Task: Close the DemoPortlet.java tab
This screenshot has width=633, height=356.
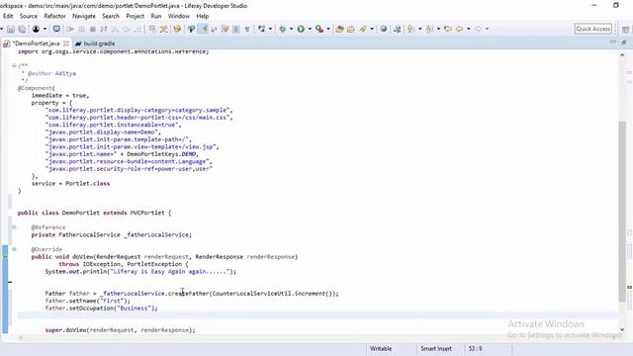Action: 66,44
